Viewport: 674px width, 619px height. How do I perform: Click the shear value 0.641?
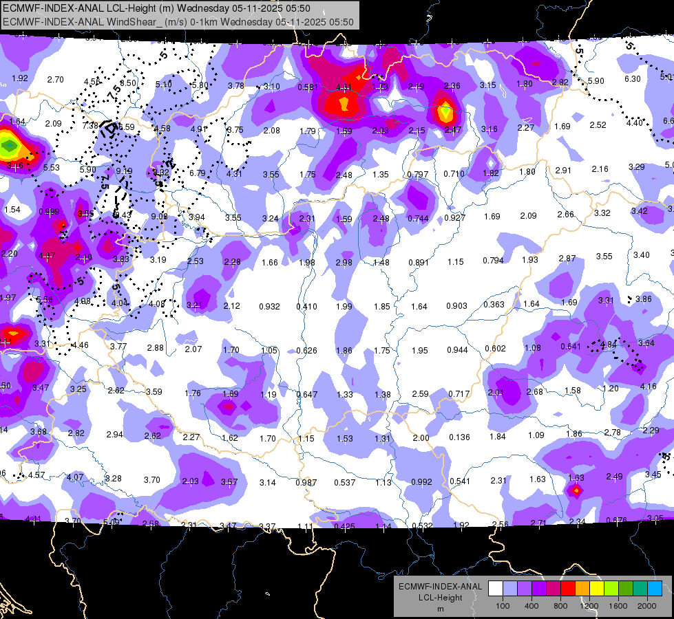[571, 347]
